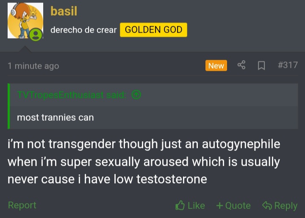The width and height of the screenshot is (305, 218).
Task: Open basil's profile from the username
Action: pyautogui.click(x=64, y=11)
